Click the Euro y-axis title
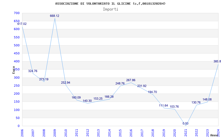This screenshot has height=138, width=221. click(x=14, y=70)
